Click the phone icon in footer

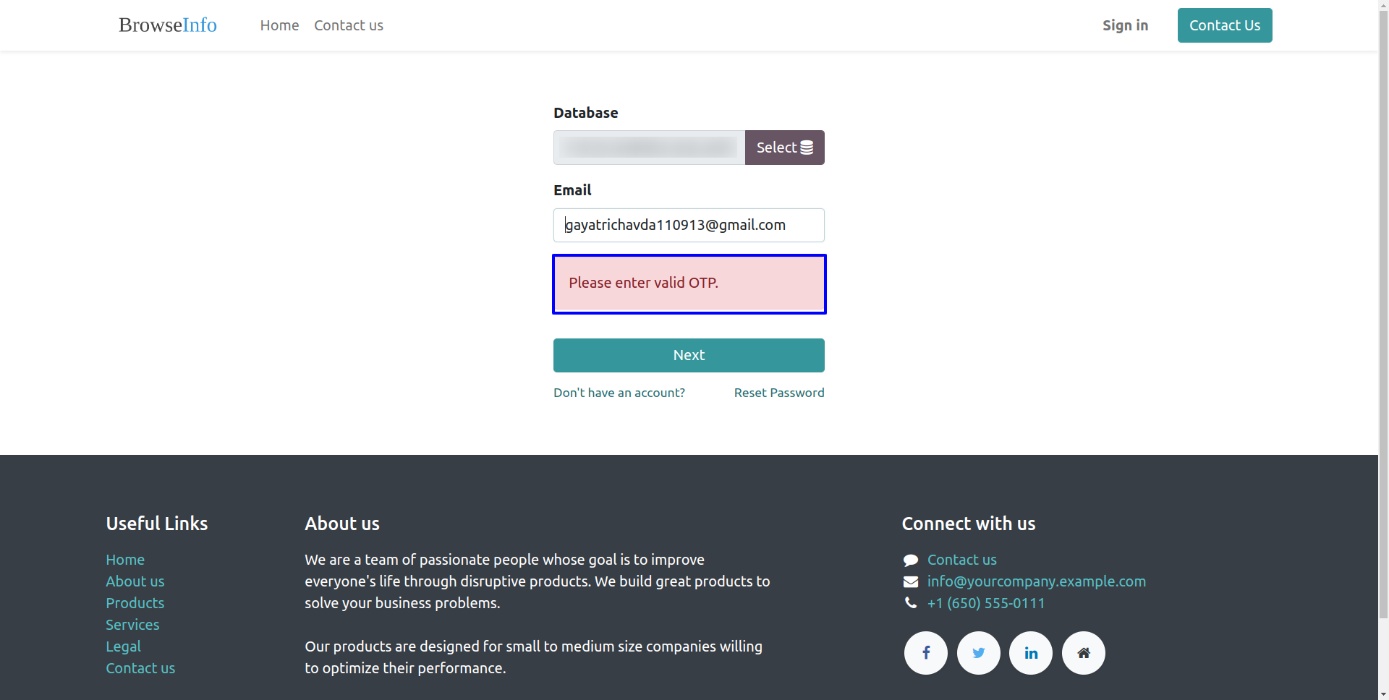(x=910, y=603)
